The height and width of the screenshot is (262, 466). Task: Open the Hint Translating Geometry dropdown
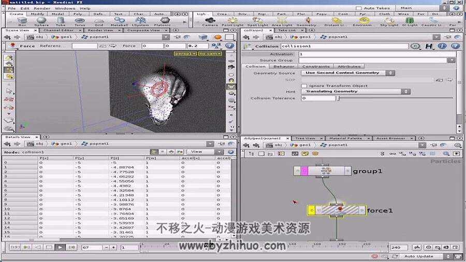356,92
